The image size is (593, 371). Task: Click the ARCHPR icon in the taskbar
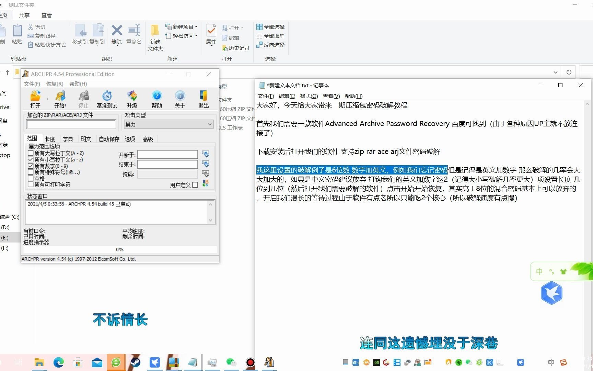269,362
